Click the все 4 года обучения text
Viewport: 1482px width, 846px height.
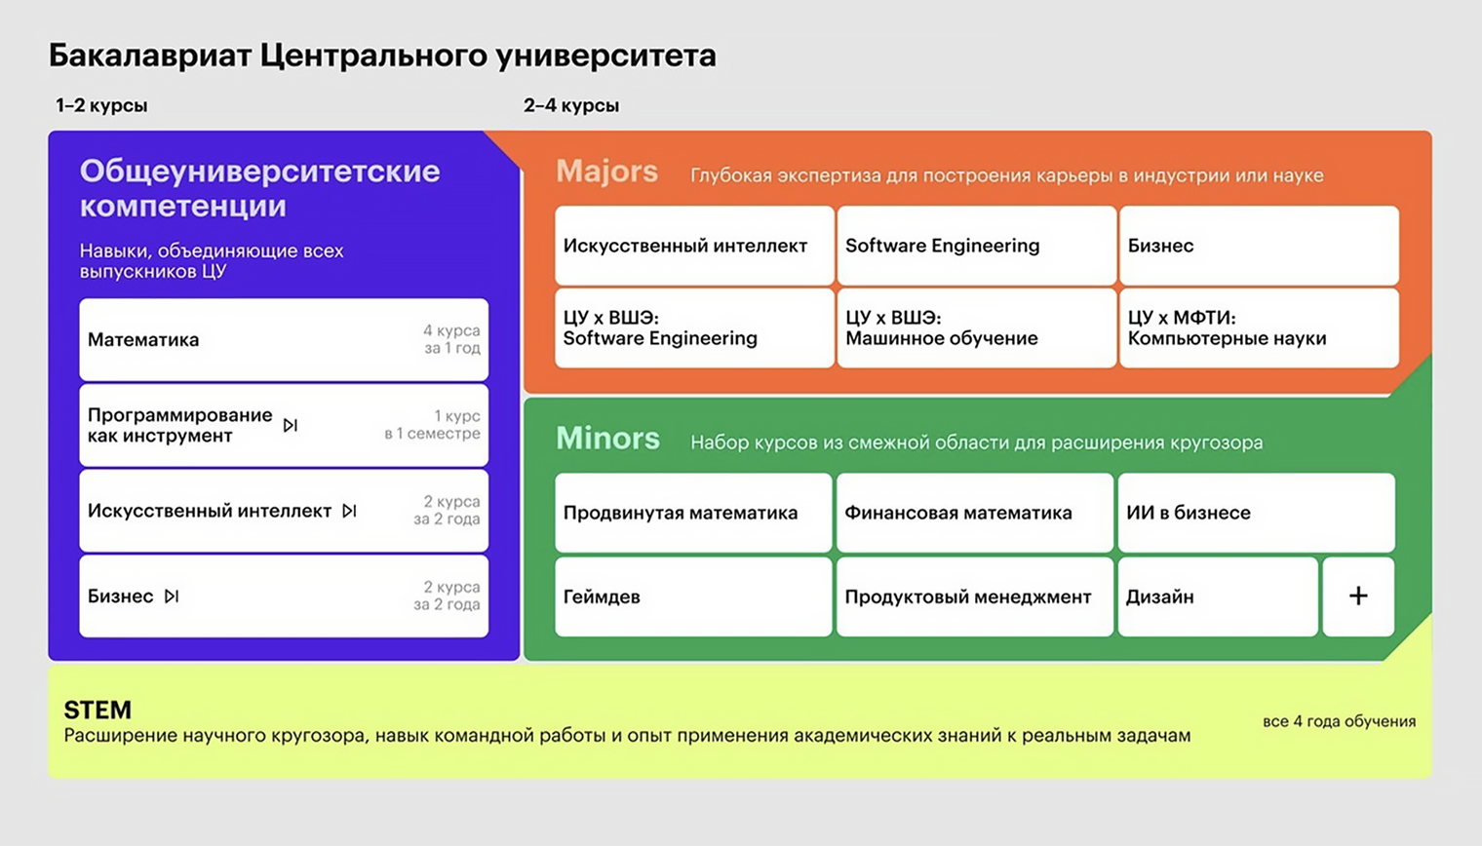point(1339,721)
